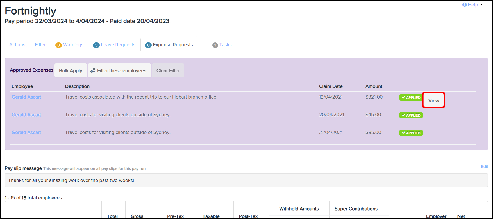Click the Warnings count badge showing 8
The height and width of the screenshot is (219, 493).
tap(58, 45)
